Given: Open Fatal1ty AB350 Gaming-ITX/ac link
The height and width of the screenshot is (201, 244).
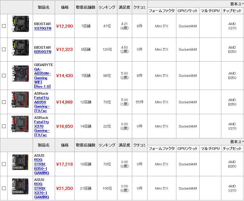Looking at the screenshot, I should 42,104.
